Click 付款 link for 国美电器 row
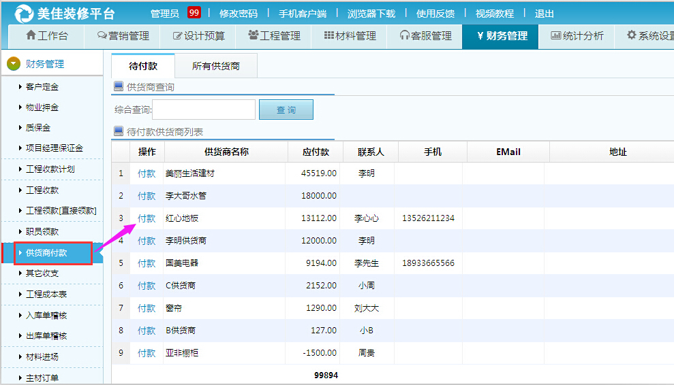674x385 pixels. coord(147,263)
